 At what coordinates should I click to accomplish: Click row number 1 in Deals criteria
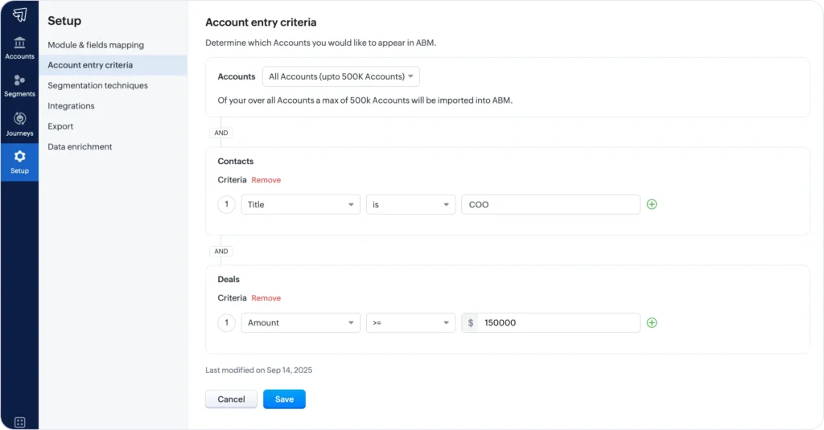pos(226,322)
